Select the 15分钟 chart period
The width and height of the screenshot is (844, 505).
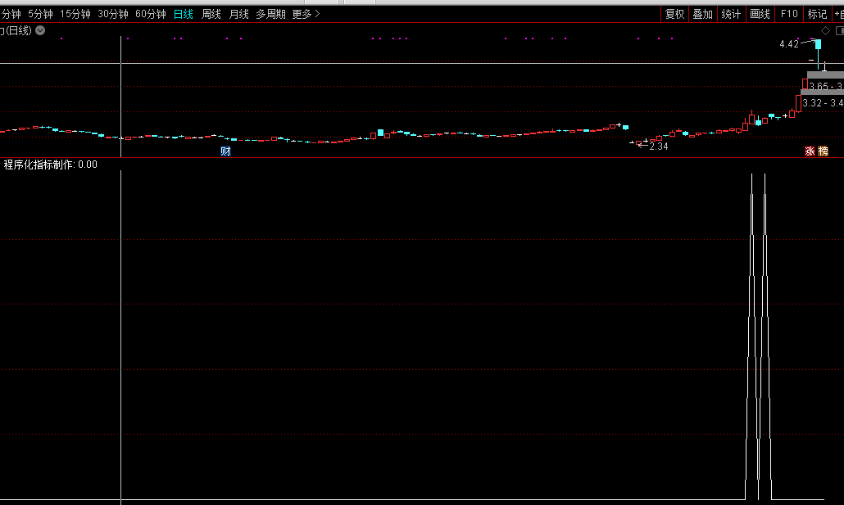(x=75, y=14)
